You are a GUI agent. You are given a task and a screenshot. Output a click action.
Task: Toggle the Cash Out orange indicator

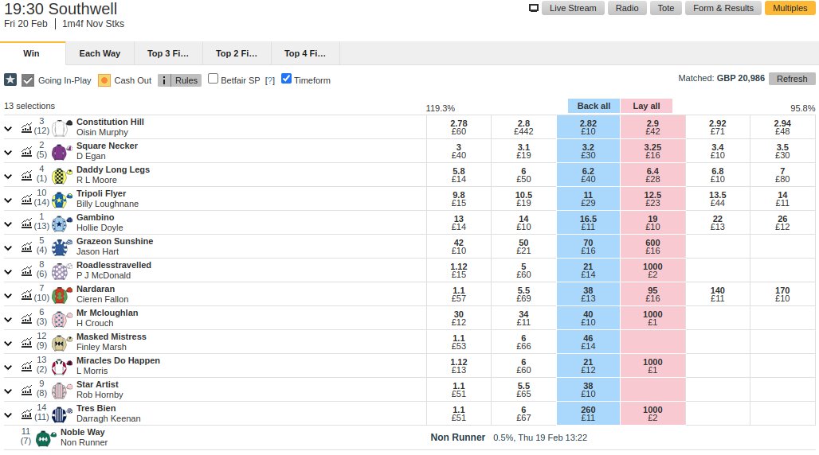(x=104, y=80)
